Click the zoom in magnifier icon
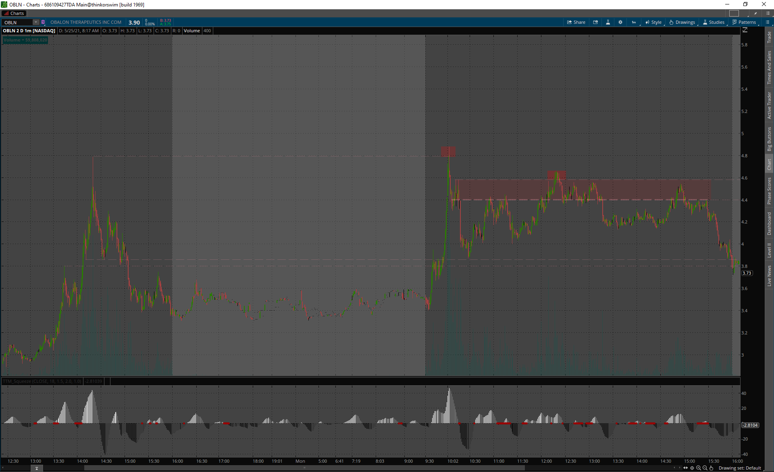The image size is (774, 472). 699,468
